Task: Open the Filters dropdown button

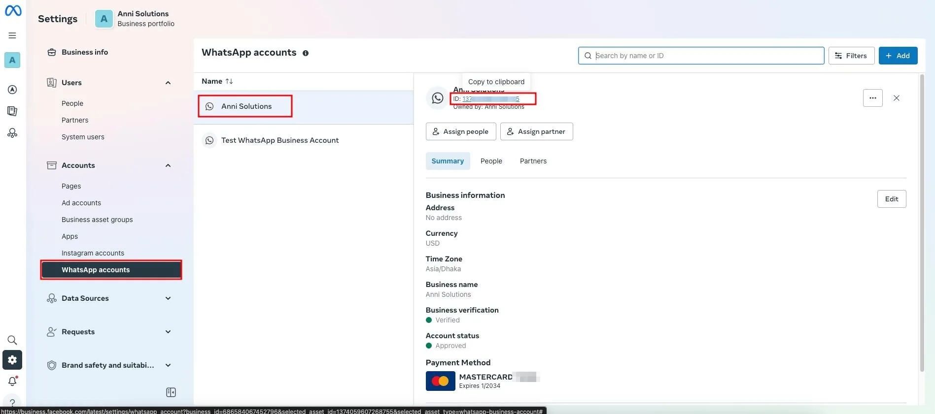Action: [x=851, y=56]
